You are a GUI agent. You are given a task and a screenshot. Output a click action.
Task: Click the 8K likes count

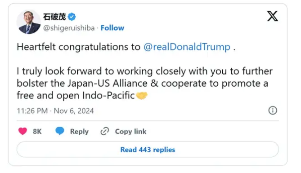(x=37, y=131)
